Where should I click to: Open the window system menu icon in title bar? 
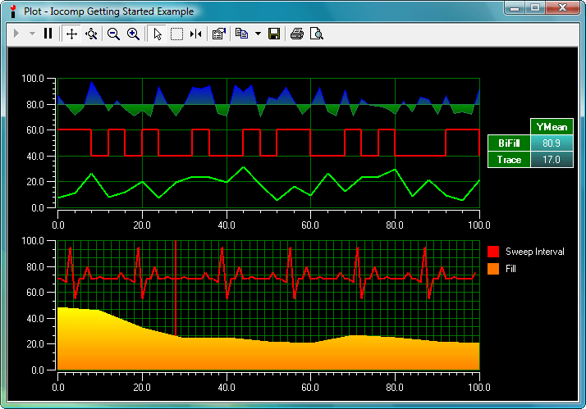point(12,11)
